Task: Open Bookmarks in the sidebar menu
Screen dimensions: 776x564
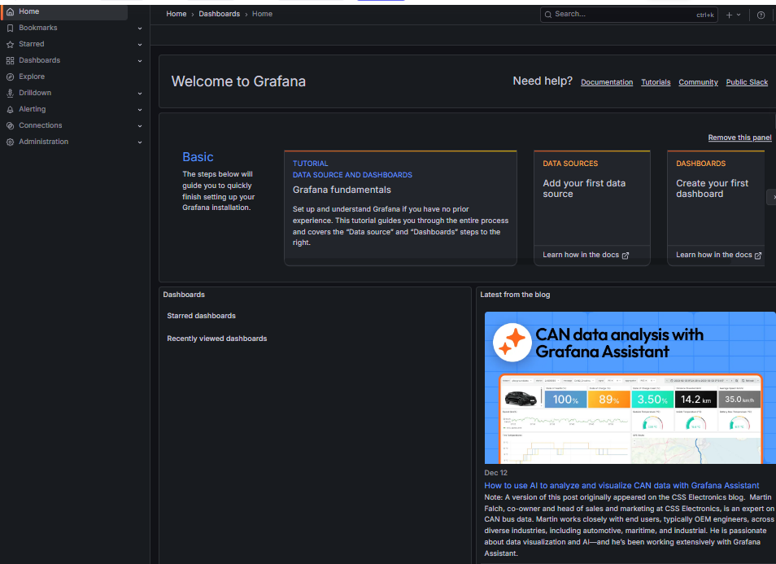Action: 38,28
